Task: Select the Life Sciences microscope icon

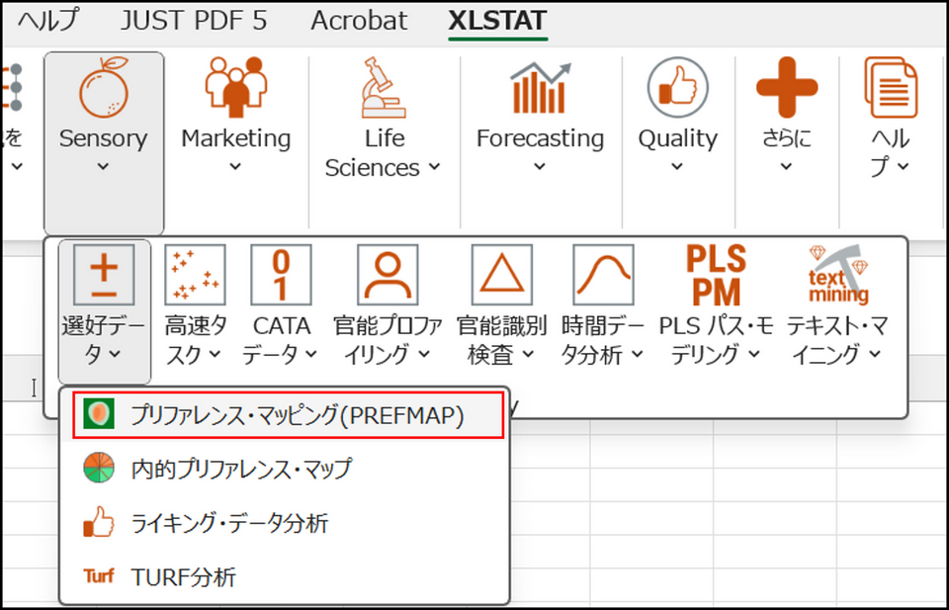Action: tap(385, 87)
